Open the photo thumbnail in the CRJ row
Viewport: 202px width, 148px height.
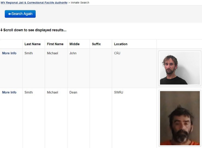(x=180, y=68)
